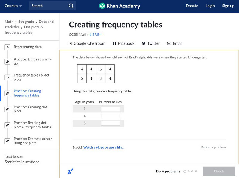Screen dimensions: 239x178
Task: Click the pencil icon beside Creating dot plots
Action: (7, 109)
